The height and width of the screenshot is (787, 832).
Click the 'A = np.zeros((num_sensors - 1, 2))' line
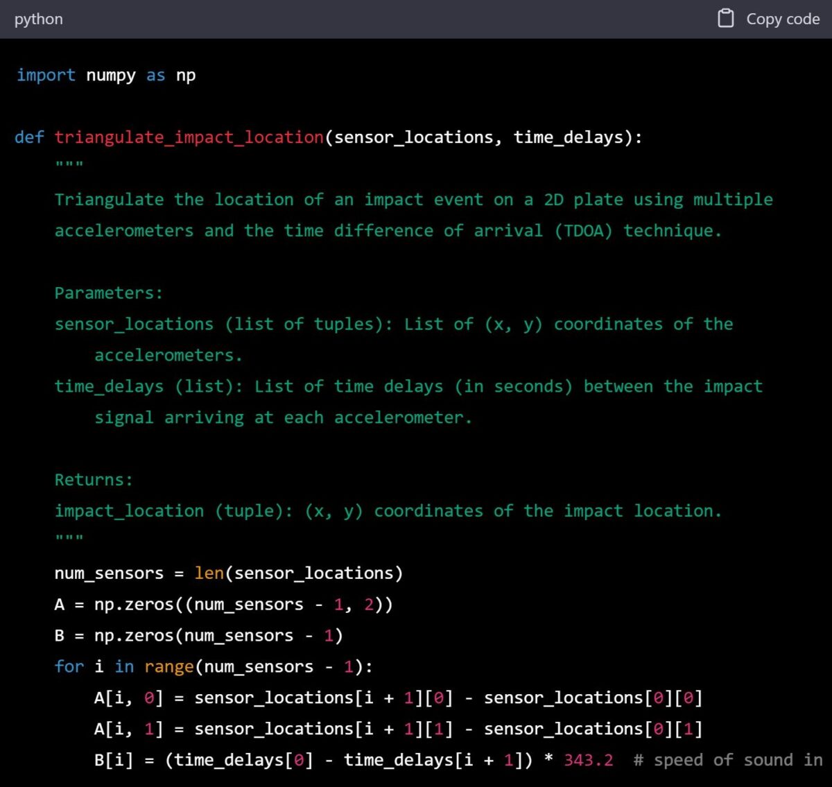tap(224, 605)
